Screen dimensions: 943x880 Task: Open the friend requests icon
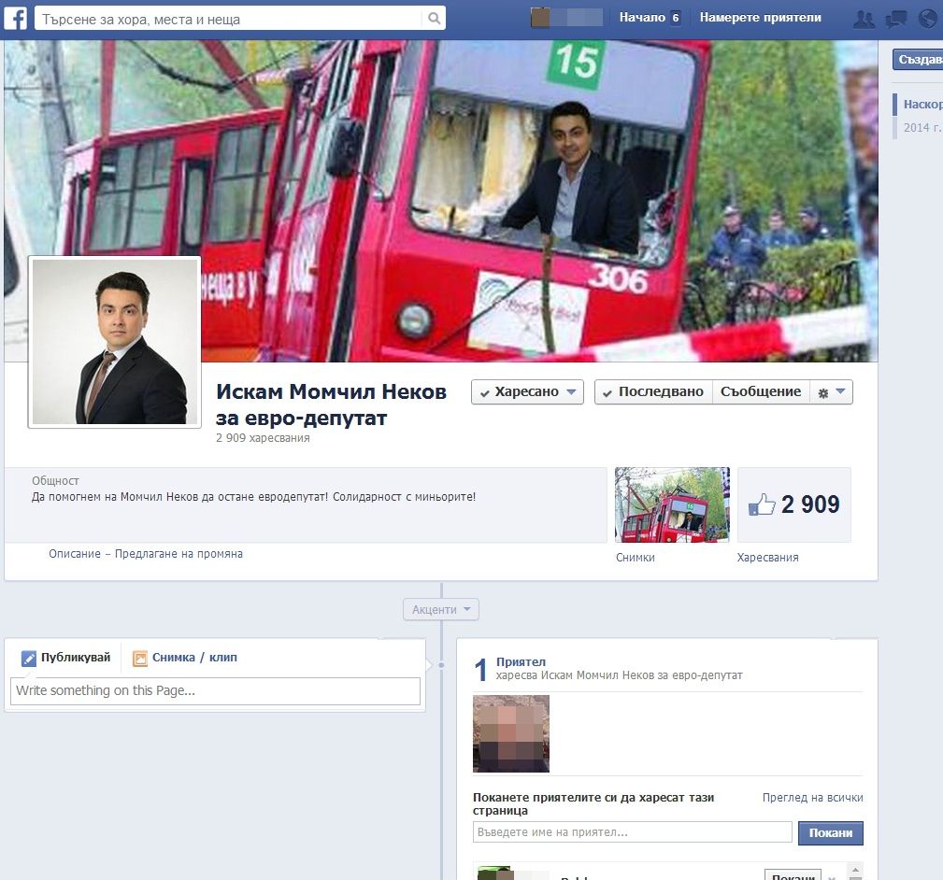[x=864, y=20]
